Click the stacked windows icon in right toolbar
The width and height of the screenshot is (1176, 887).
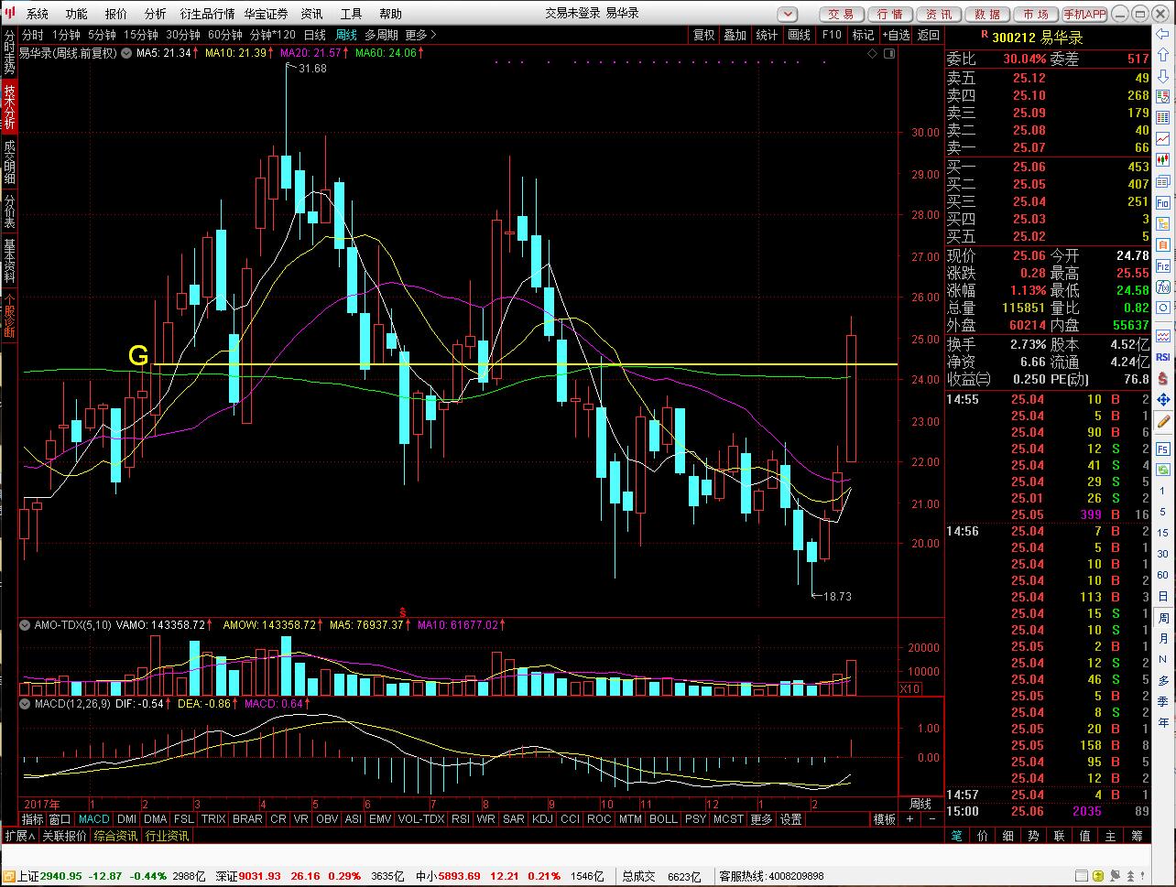click(1163, 181)
